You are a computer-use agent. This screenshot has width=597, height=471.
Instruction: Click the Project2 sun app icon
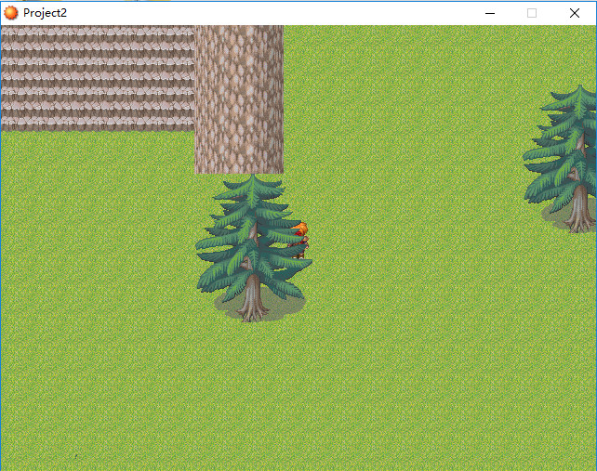tap(10, 13)
